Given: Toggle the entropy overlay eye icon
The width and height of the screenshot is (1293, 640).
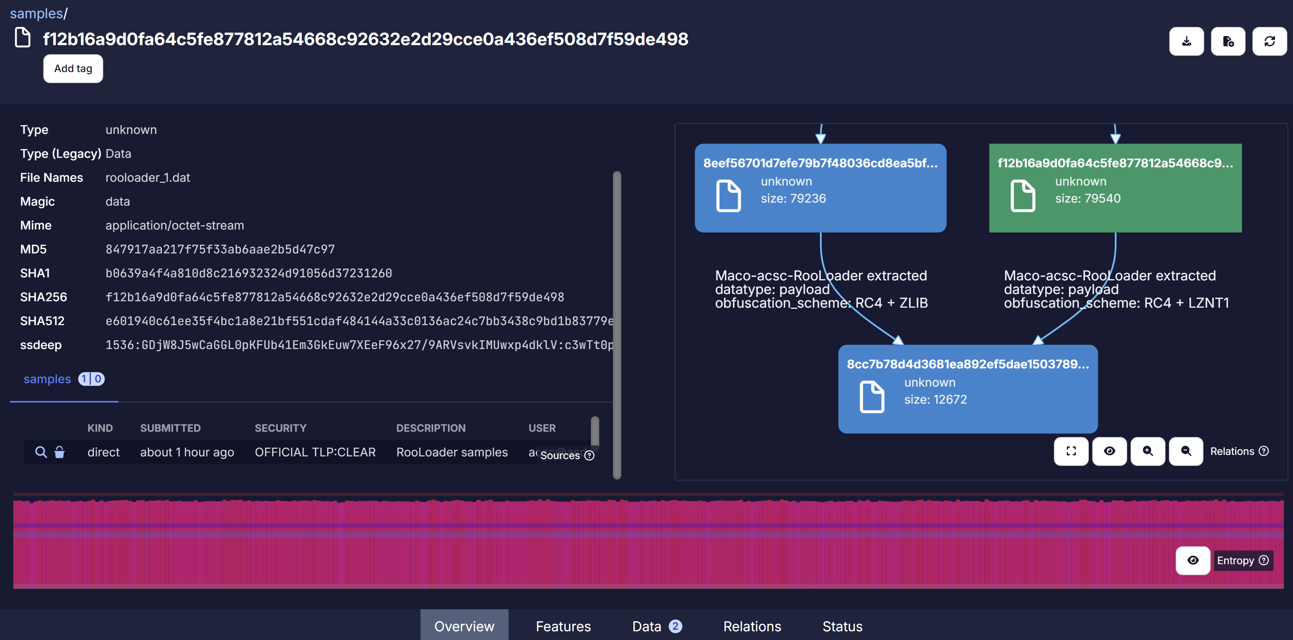Looking at the screenshot, I should click(x=1193, y=560).
